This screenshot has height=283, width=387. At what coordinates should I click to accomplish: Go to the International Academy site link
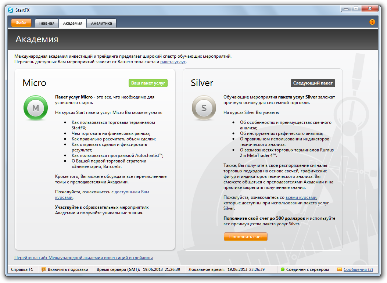tap(84, 258)
